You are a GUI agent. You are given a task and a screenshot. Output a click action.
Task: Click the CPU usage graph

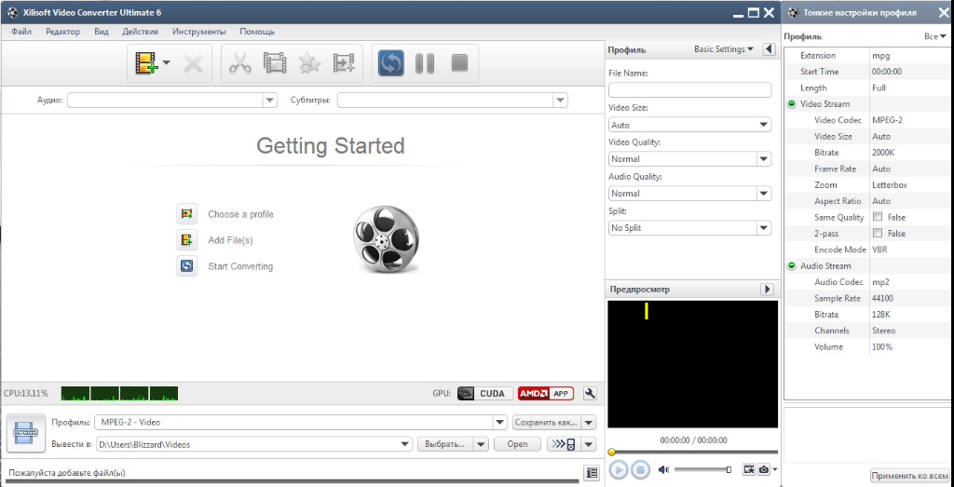[119, 393]
